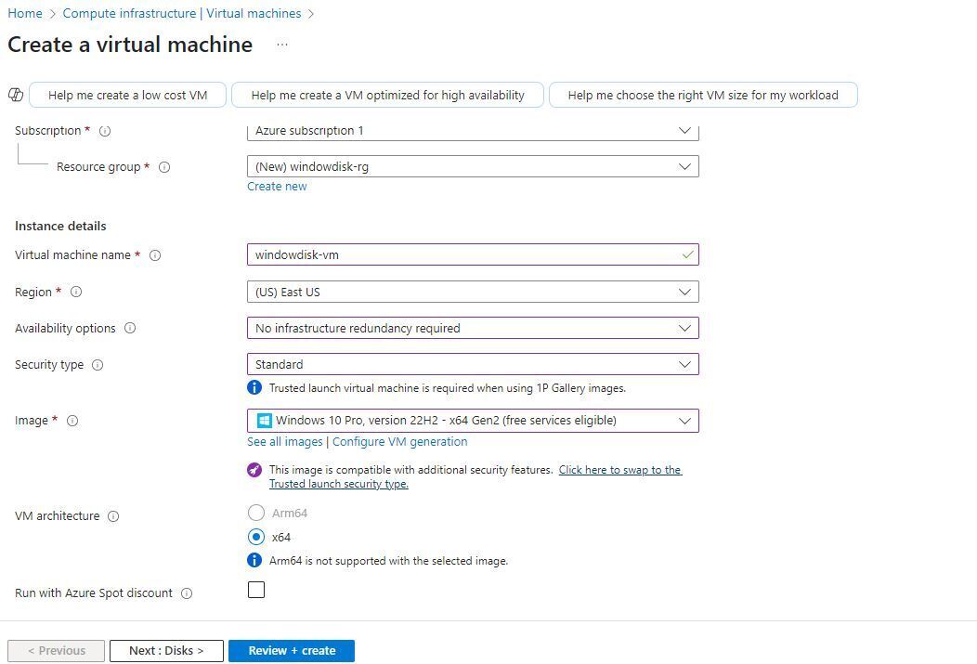This screenshot has height=664, width=977.
Task: Show info tooltip for Region
Action: click(x=76, y=292)
